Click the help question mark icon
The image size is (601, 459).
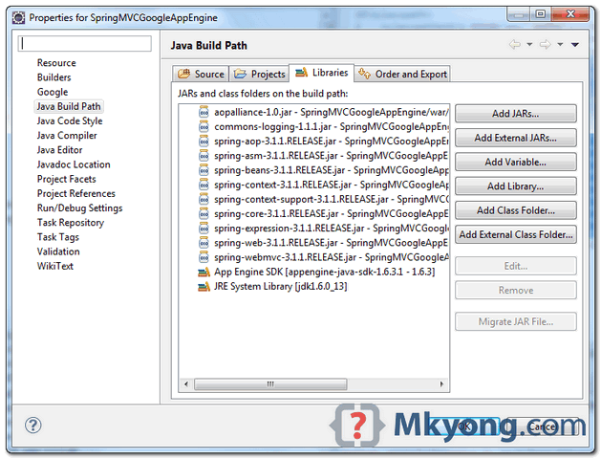(x=32, y=425)
